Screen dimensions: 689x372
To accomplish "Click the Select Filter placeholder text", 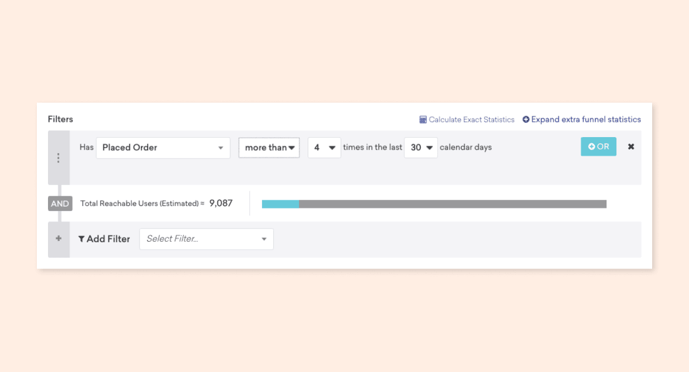I will [x=172, y=239].
